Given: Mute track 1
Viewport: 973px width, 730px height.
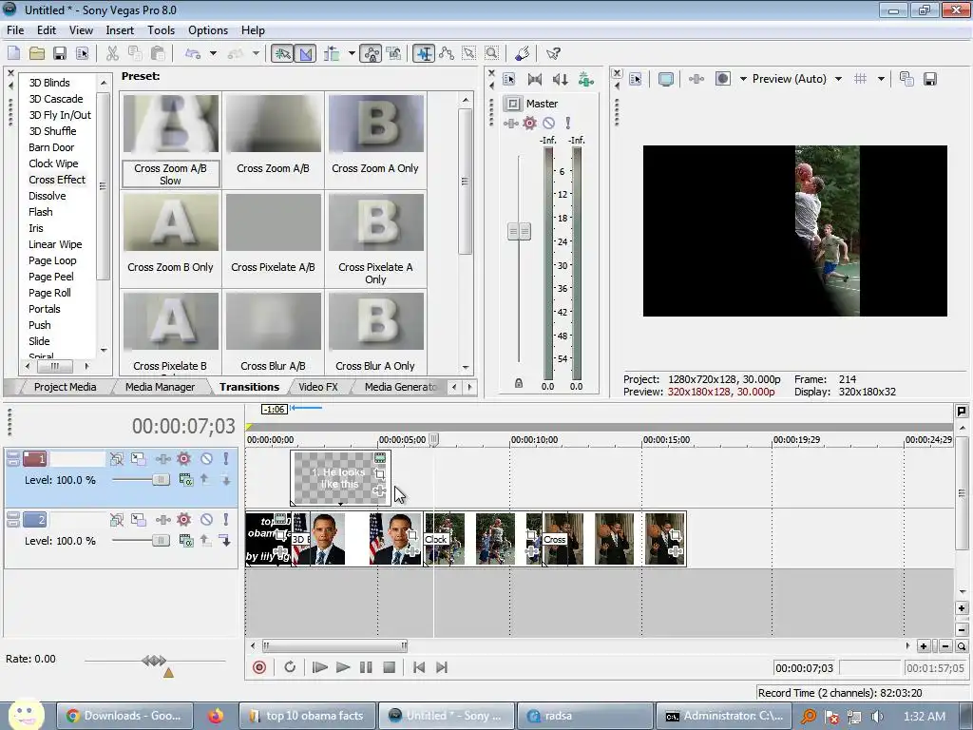Looking at the screenshot, I should [206, 459].
